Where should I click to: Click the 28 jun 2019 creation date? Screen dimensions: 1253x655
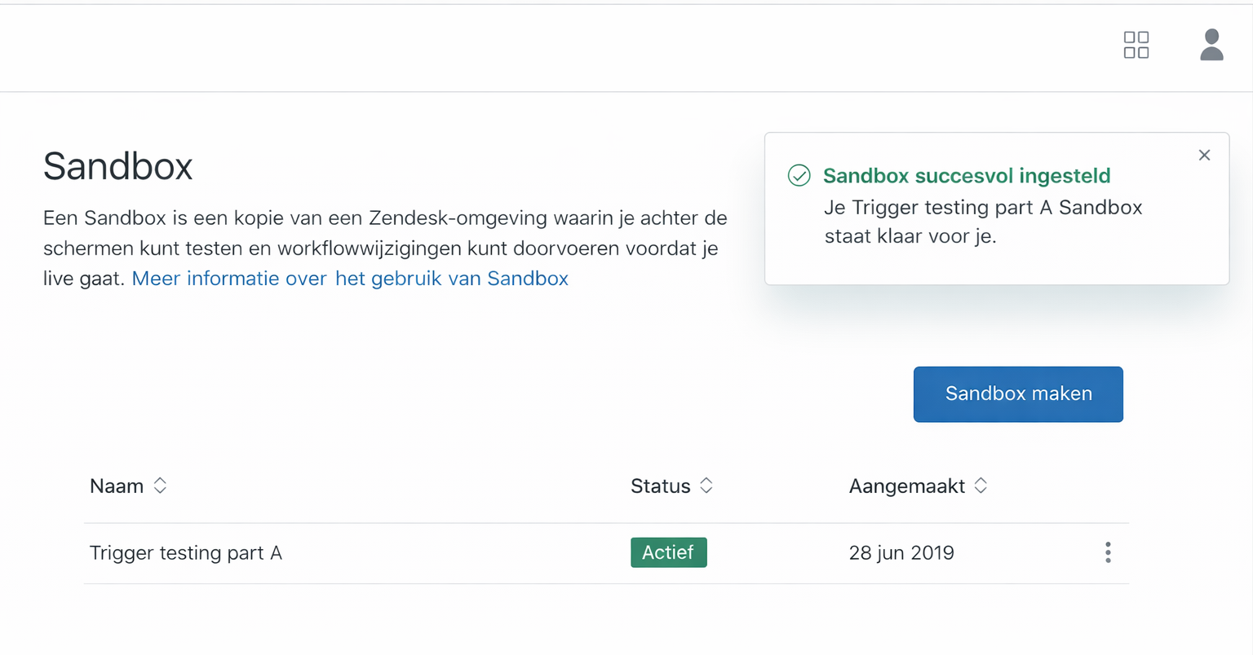[901, 553]
